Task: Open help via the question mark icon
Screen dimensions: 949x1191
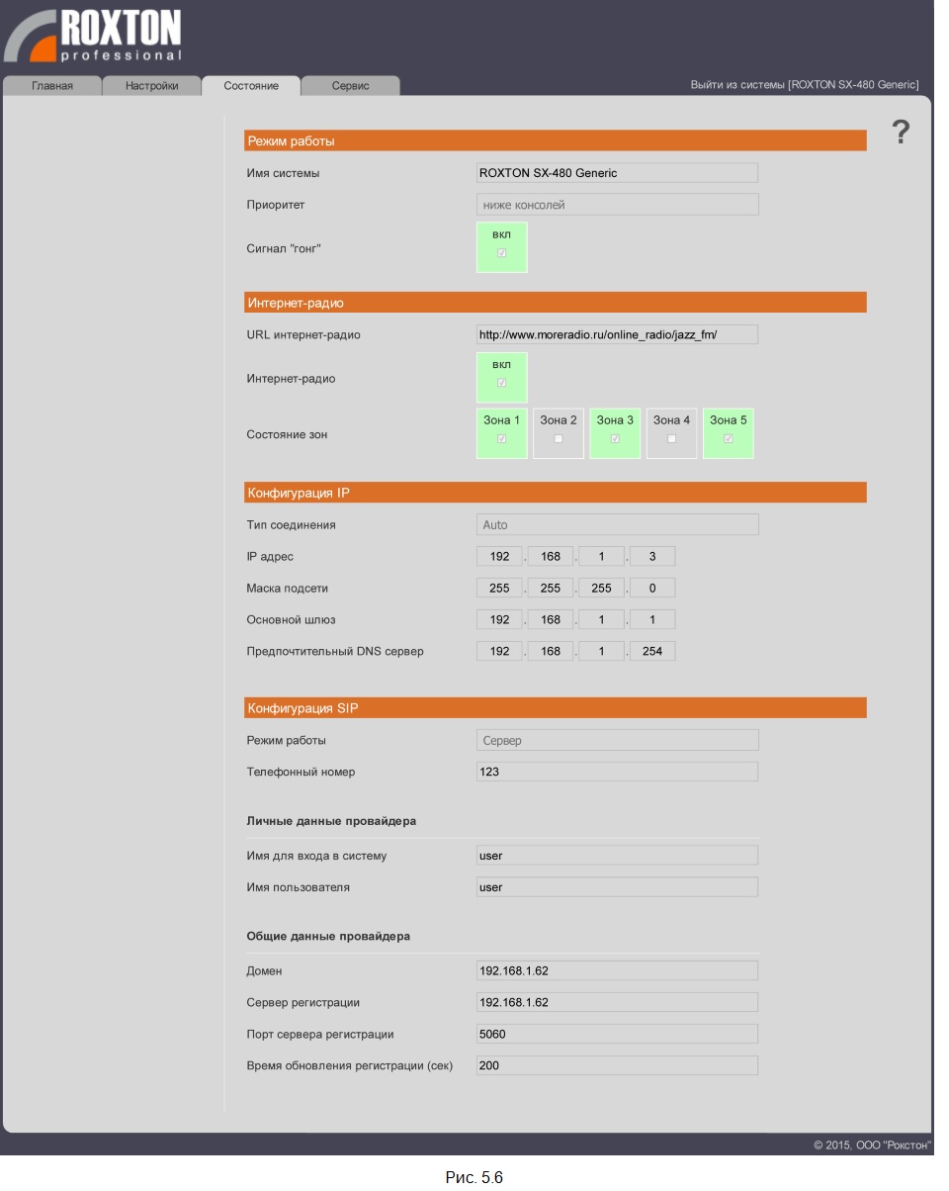Action: click(901, 132)
